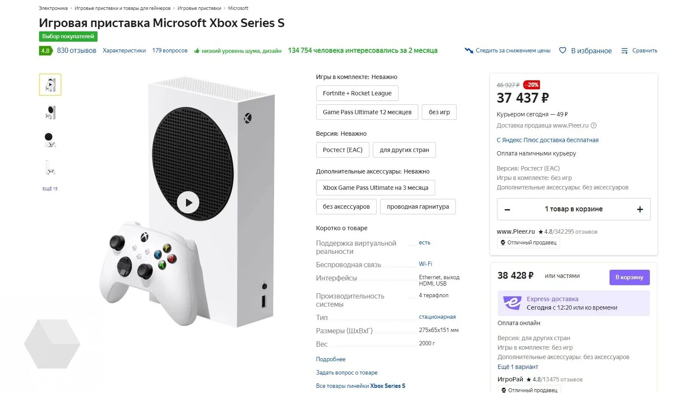Click the heart icon to add favorites
Image resolution: width=692 pixels, height=393 pixels.
(563, 51)
